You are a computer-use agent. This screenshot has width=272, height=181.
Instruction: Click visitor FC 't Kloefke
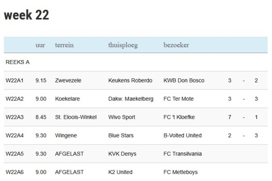[179, 117]
